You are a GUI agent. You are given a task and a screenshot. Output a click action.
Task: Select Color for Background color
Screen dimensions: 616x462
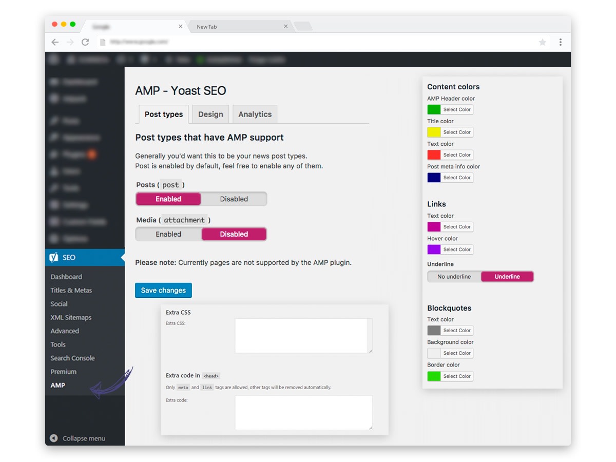coord(457,353)
